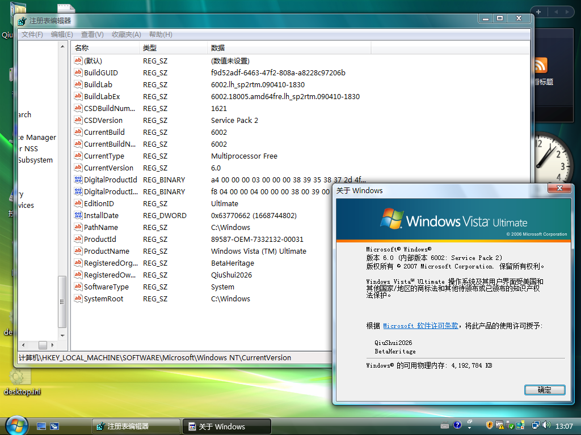Click the Start orb button
This screenshot has height=435, width=581.
16,425
